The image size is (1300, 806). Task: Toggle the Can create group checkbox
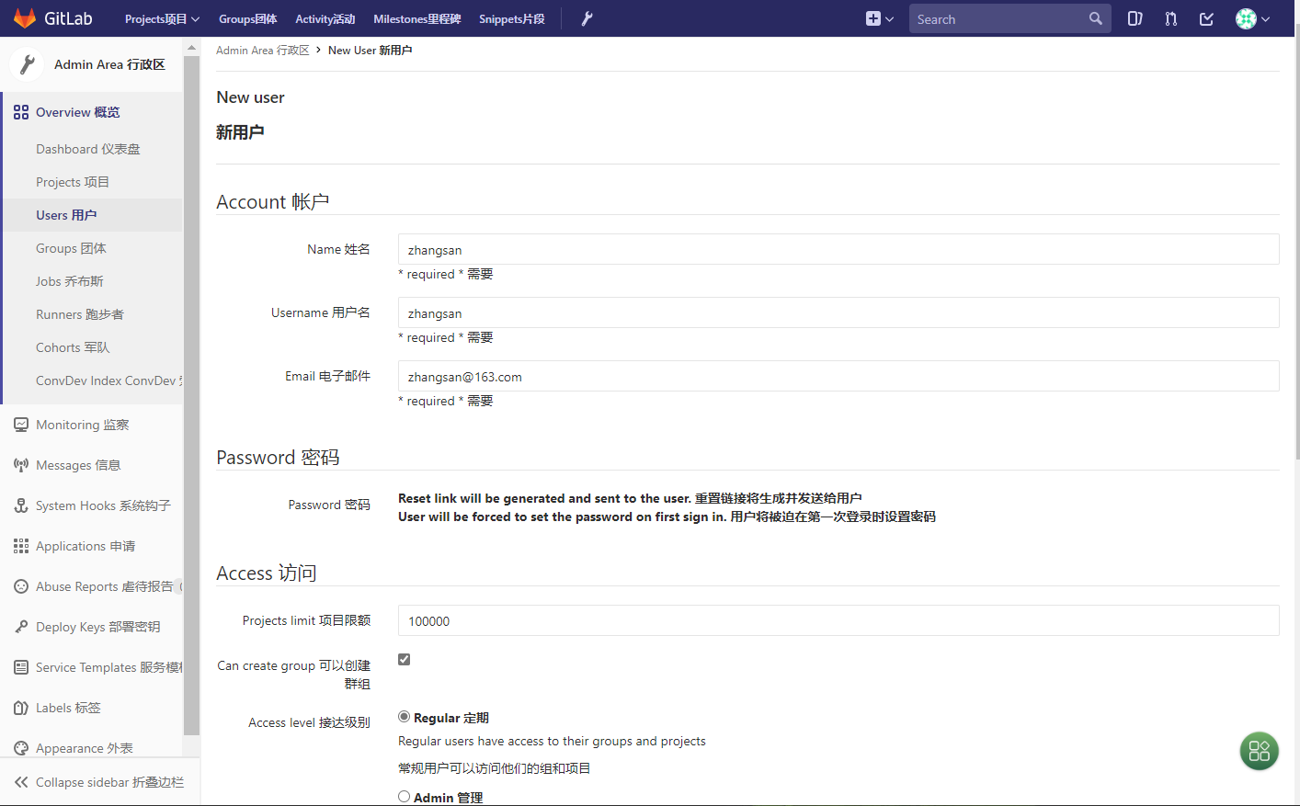click(x=404, y=659)
